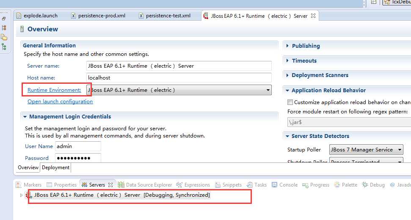Expand the Timeouts section

tap(287, 61)
